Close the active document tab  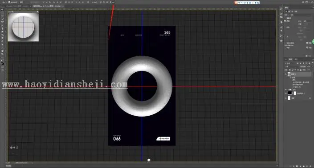[x=64, y=6]
